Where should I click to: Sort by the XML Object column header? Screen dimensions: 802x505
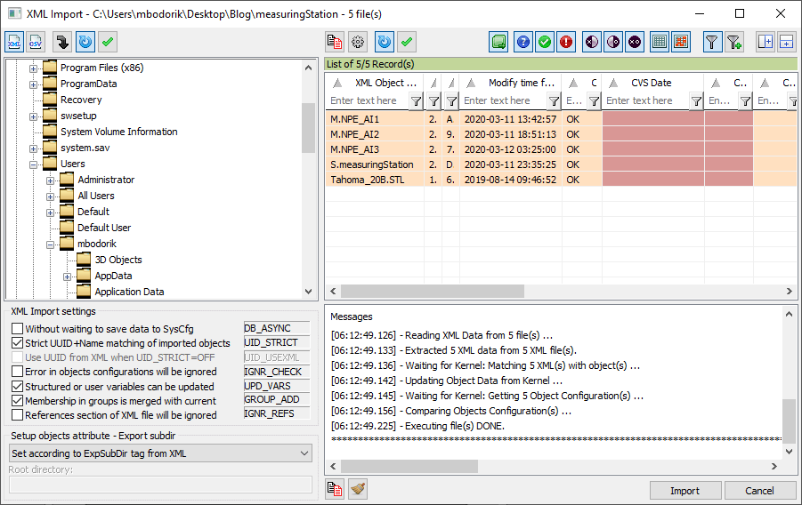[376, 83]
